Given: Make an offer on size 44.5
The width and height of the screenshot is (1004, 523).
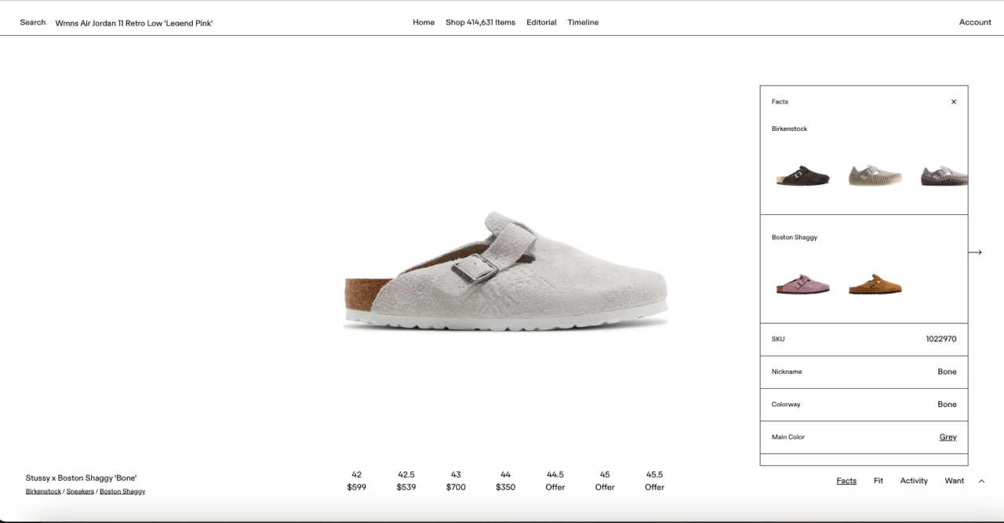Looking at the screenshot, I should [555, 481].
